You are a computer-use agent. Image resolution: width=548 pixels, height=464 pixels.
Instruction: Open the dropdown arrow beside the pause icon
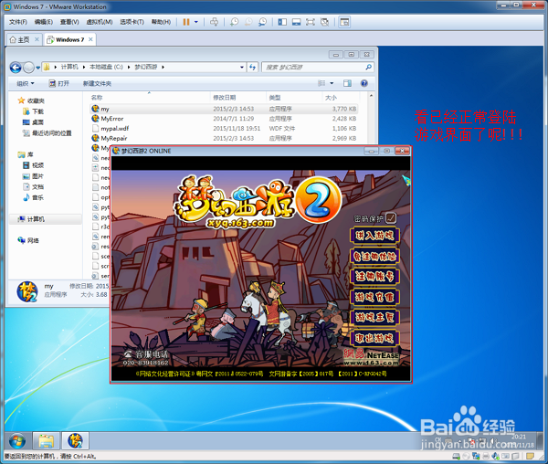[196, 22]
